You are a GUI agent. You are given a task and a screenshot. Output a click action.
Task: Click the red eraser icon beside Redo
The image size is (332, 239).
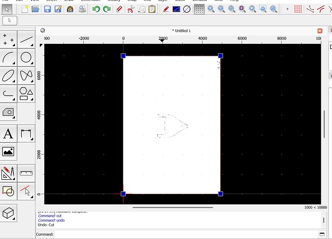(x=119, y=9)
